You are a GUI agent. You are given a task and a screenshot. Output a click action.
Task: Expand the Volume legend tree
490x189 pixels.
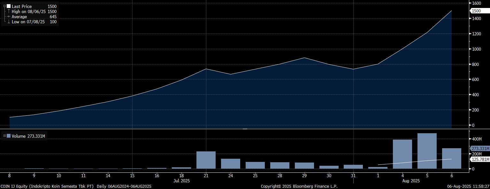[x=4, y=136]
